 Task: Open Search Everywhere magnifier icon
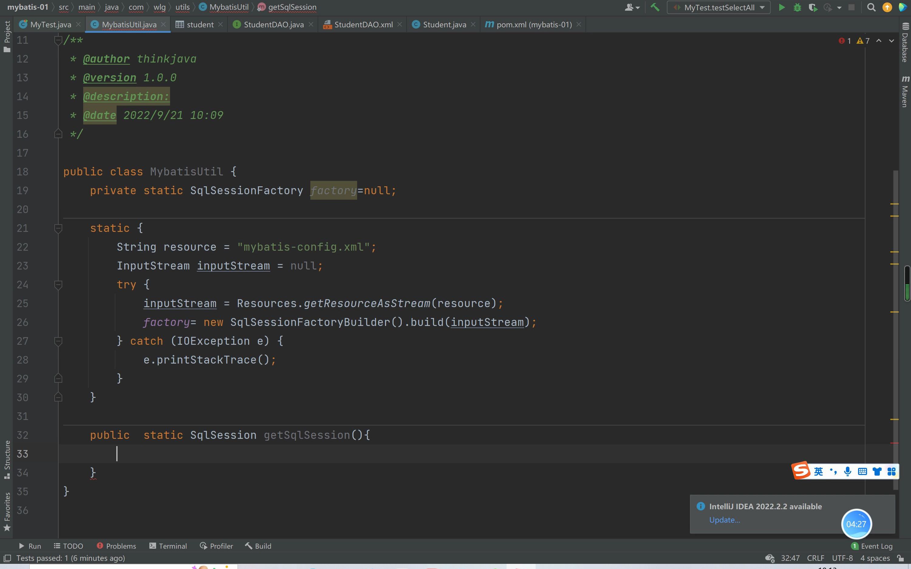click(871, 8)
